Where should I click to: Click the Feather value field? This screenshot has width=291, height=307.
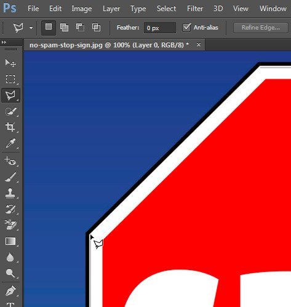point(160,28)
